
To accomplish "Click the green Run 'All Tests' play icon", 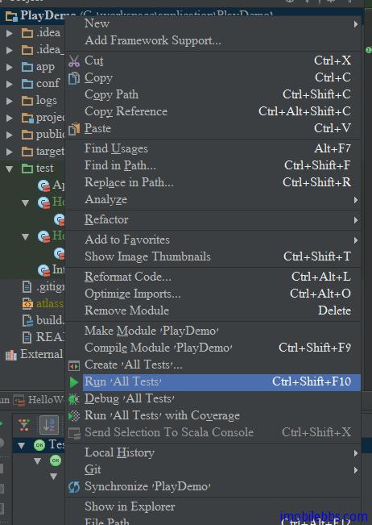I will pyautogui.click(x=74, y=382).
